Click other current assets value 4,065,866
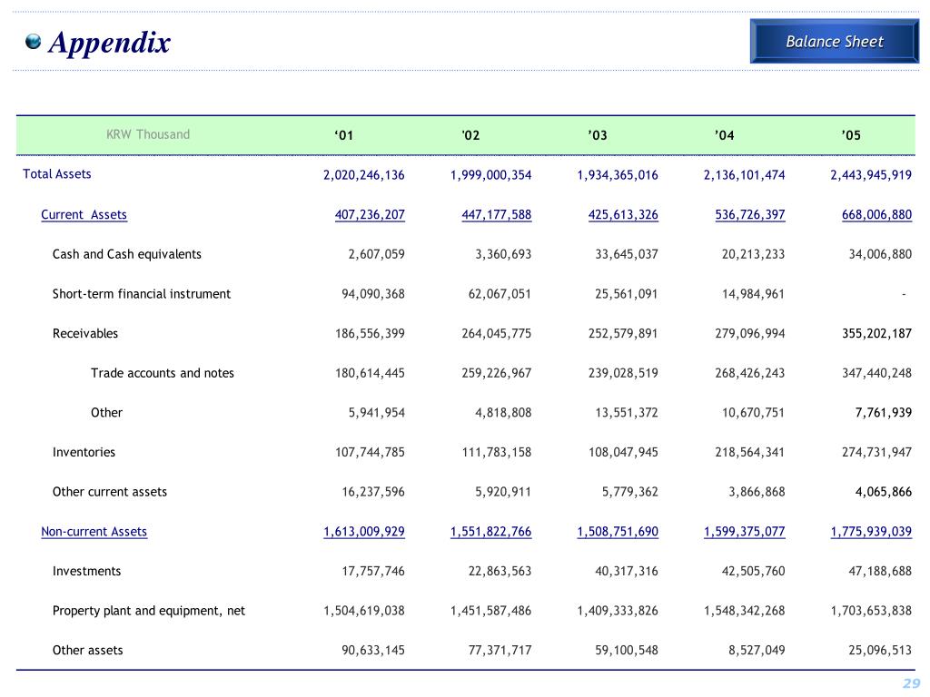 tap(883, 492)
